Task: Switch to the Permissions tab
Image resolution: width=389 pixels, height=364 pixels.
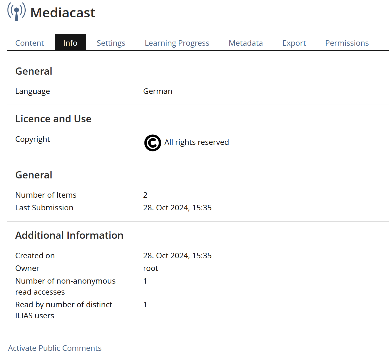Action: [x=347, y=43]
